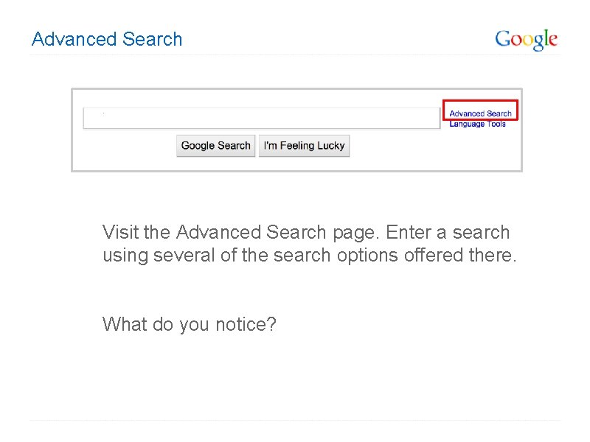Open the Advanced Search link
The height and width of the screenshot is (442, 590).
(480, 113)
